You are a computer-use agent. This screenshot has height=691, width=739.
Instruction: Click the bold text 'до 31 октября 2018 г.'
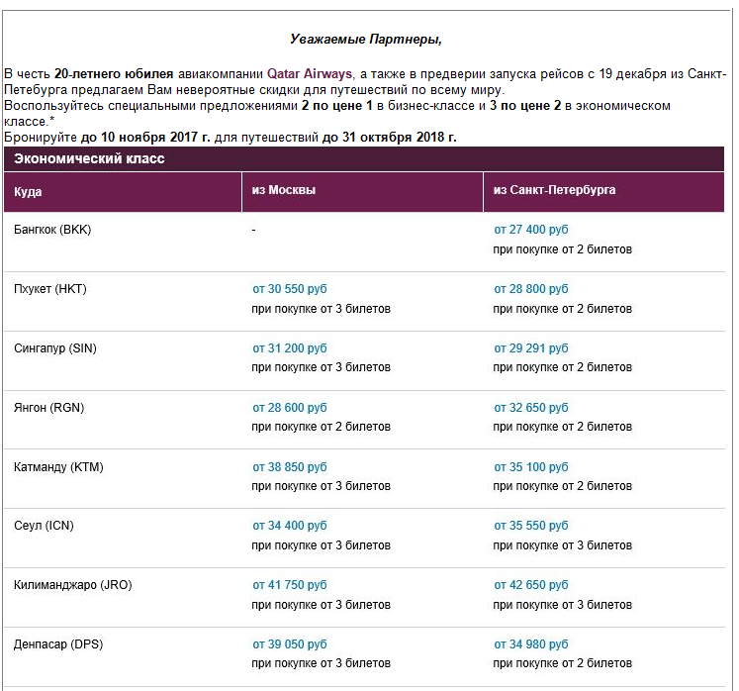coord(390,138)
